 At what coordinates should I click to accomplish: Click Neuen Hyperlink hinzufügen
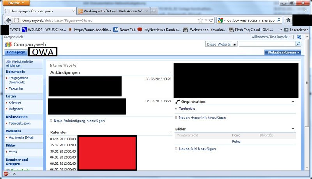202,118
